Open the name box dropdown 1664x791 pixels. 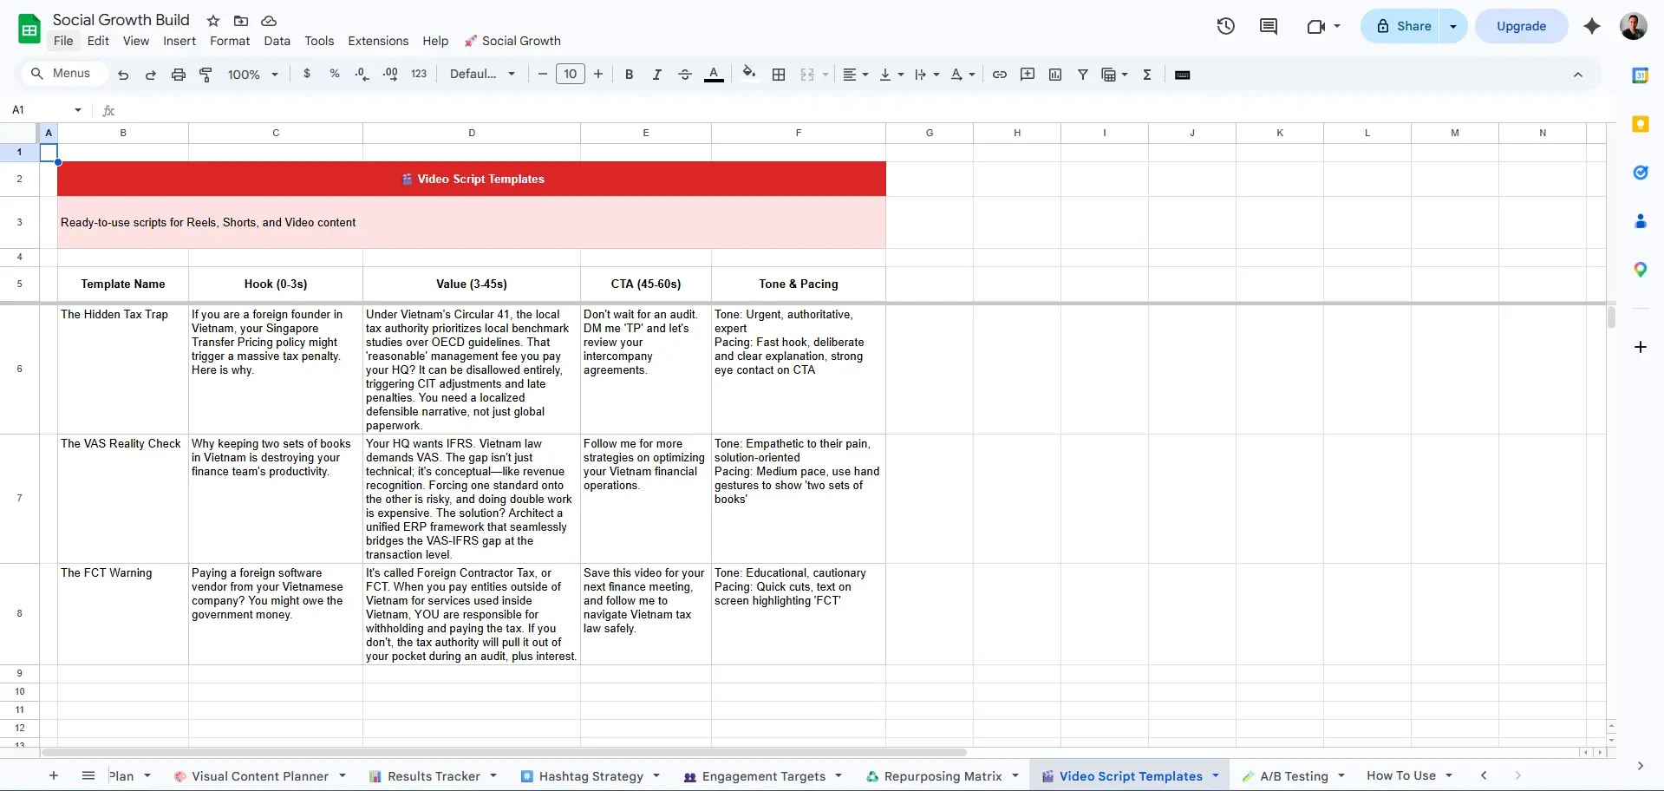click(x=78, y=110)
